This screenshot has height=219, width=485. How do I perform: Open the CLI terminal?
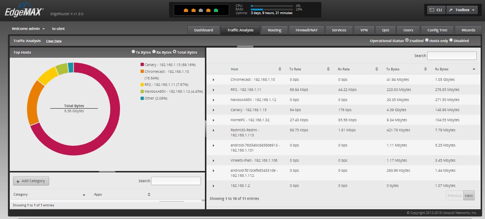tap(436, 10)
